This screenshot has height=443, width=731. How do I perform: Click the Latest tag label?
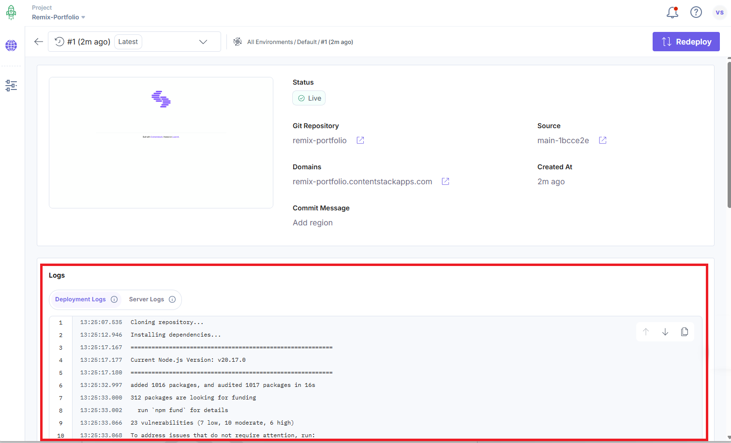pyautogui.click(x=128, y=42)
